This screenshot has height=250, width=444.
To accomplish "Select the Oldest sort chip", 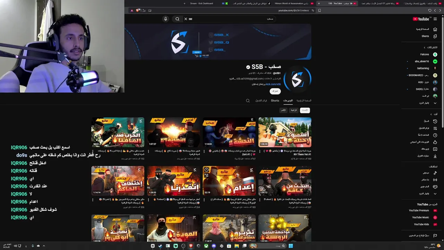I will pyautogui.click(x=283, y=110).
